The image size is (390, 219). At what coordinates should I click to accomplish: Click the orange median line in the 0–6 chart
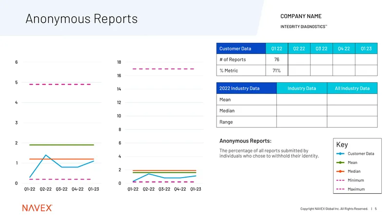[62, 159]
